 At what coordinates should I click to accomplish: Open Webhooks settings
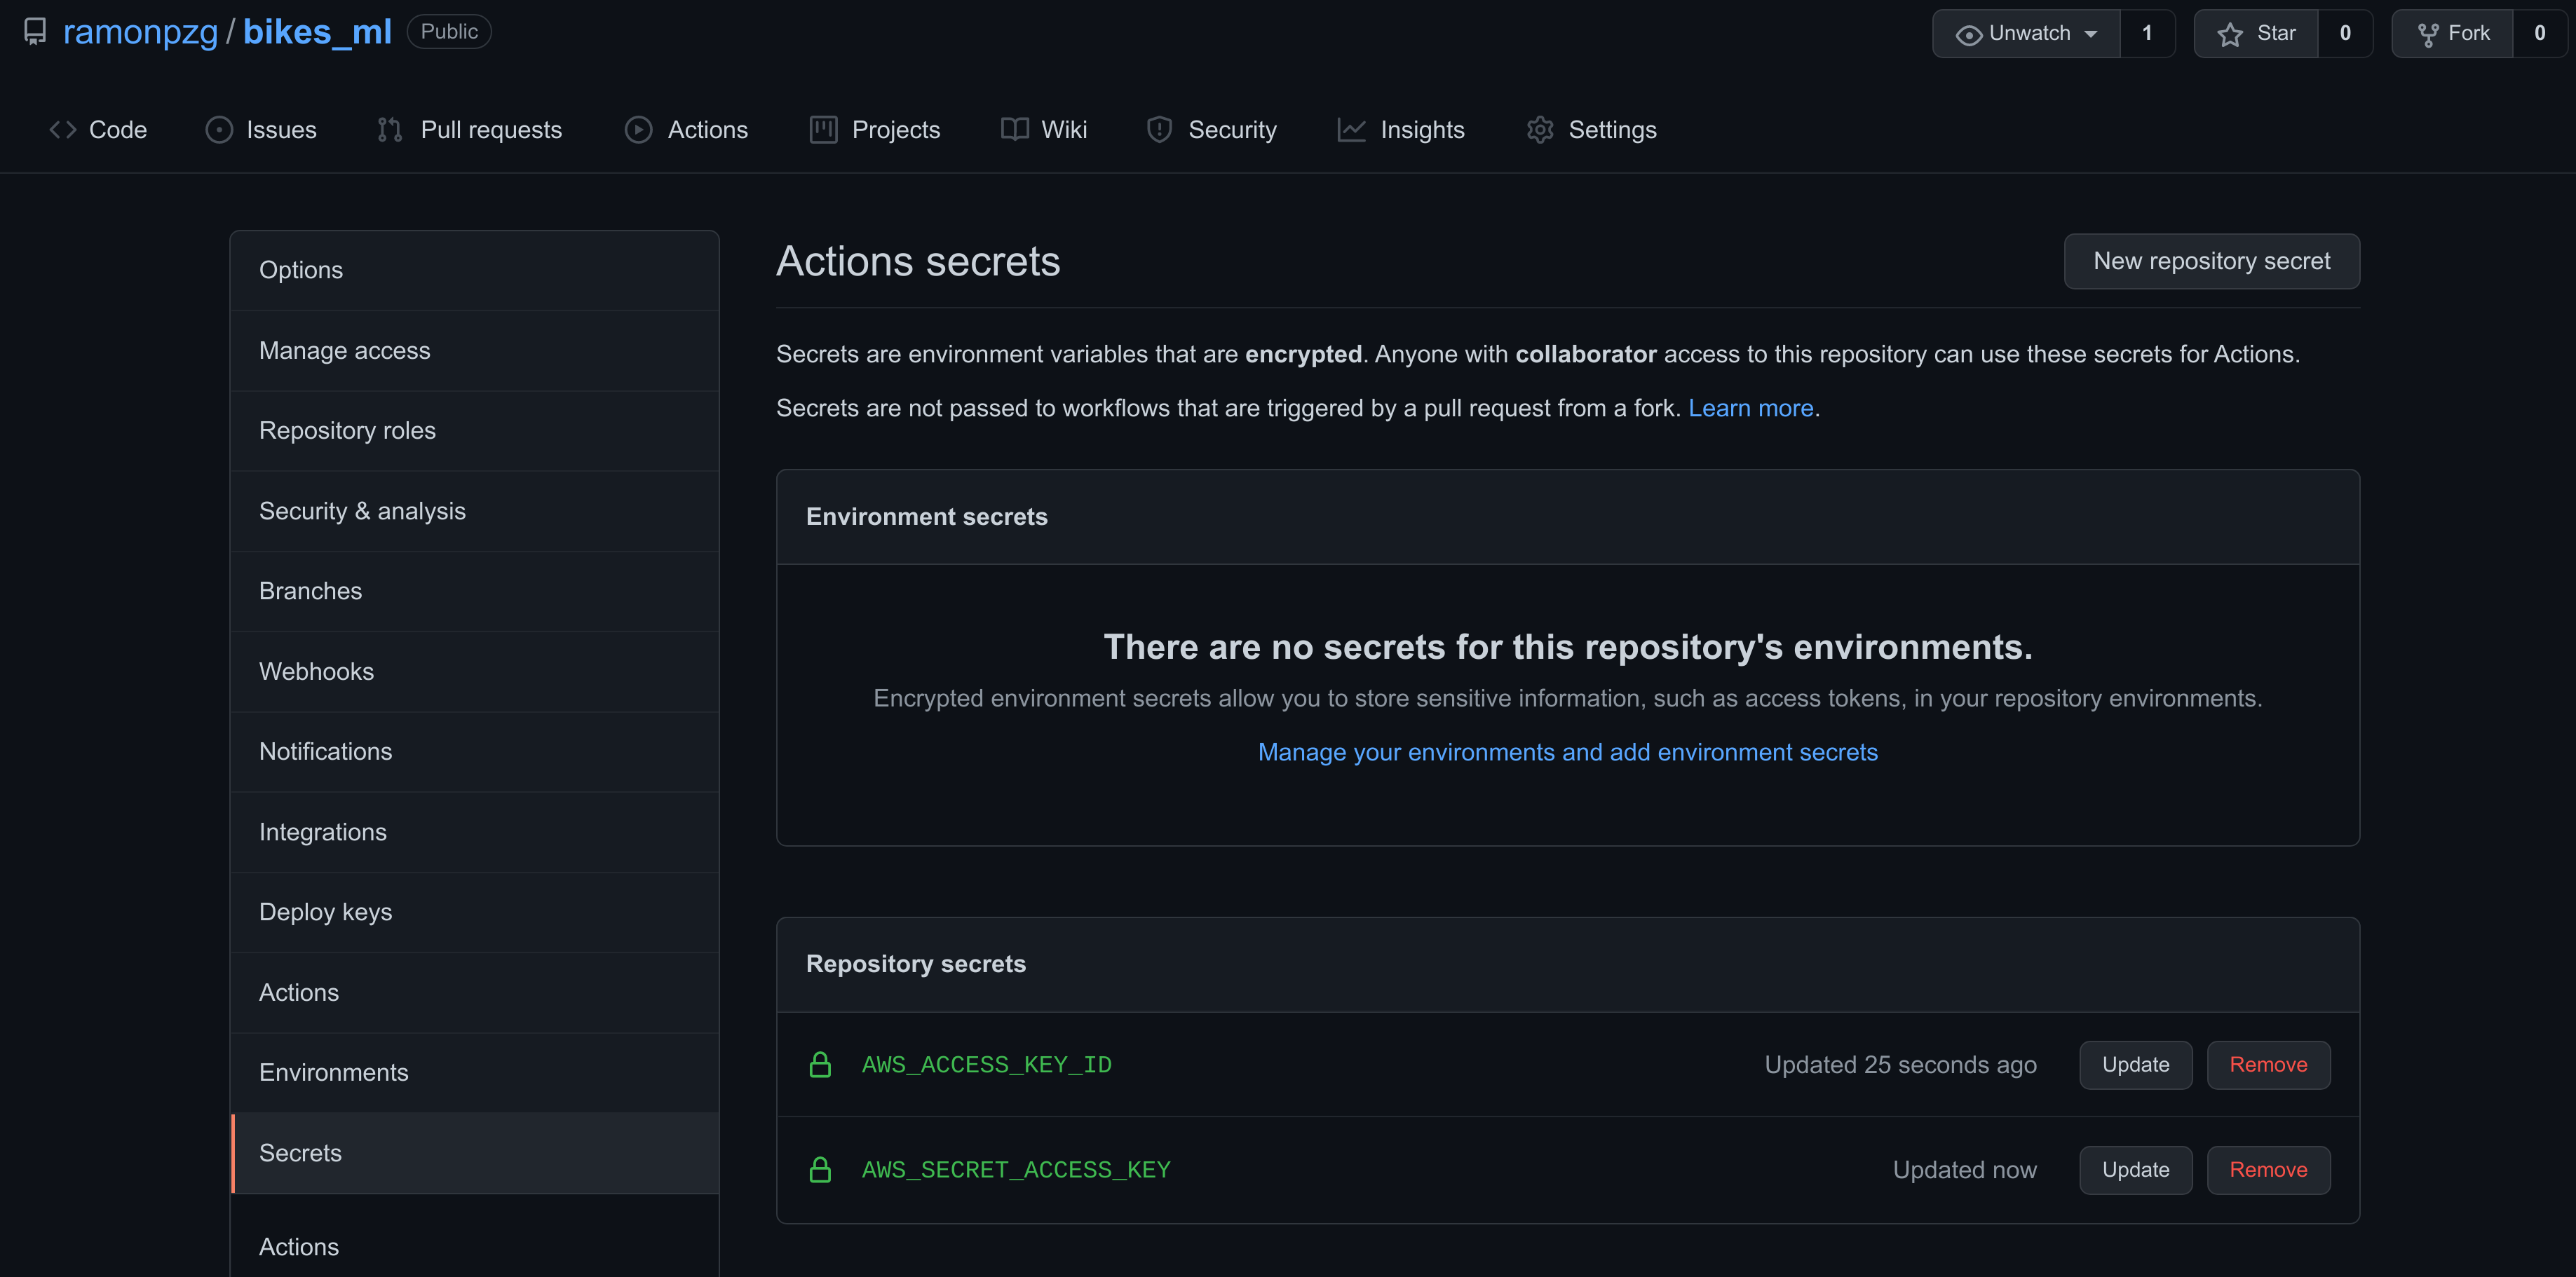click(475, 672)
